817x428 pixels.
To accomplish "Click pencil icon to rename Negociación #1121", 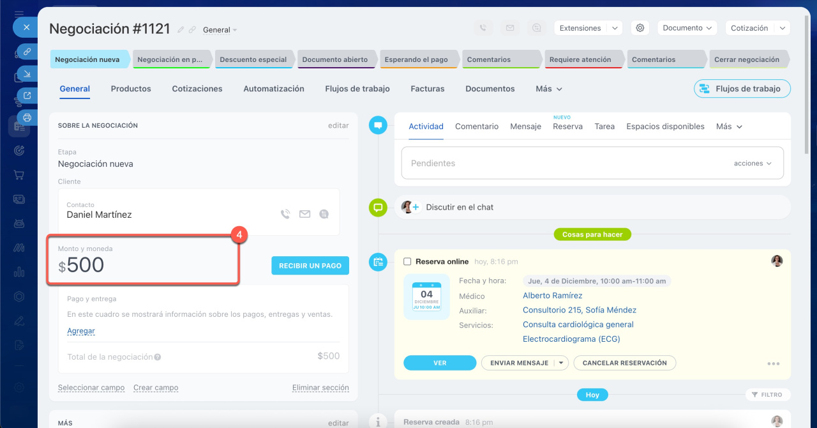I will (x=181, y=30).
